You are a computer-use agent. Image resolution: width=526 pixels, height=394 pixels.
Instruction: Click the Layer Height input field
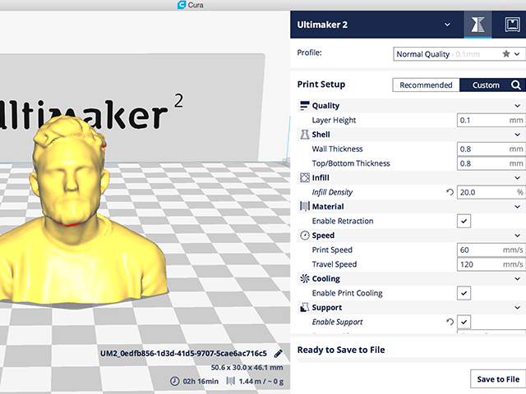click(x=491, y=120)
